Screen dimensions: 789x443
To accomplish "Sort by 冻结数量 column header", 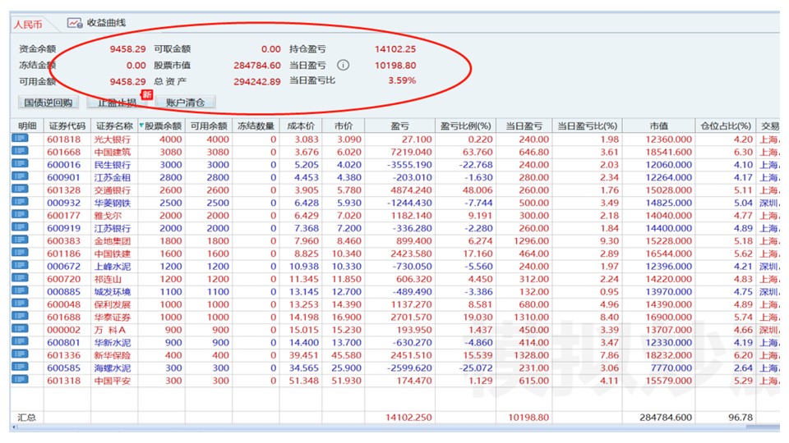I will click(x=256, y=126).
